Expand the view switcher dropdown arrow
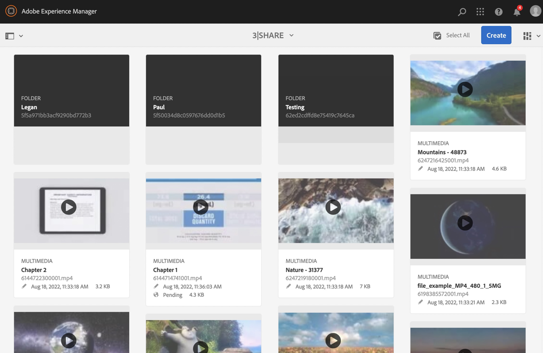 [x=538, y=36]
